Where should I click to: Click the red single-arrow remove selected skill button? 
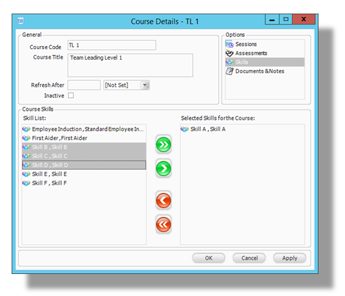(164, 200)
